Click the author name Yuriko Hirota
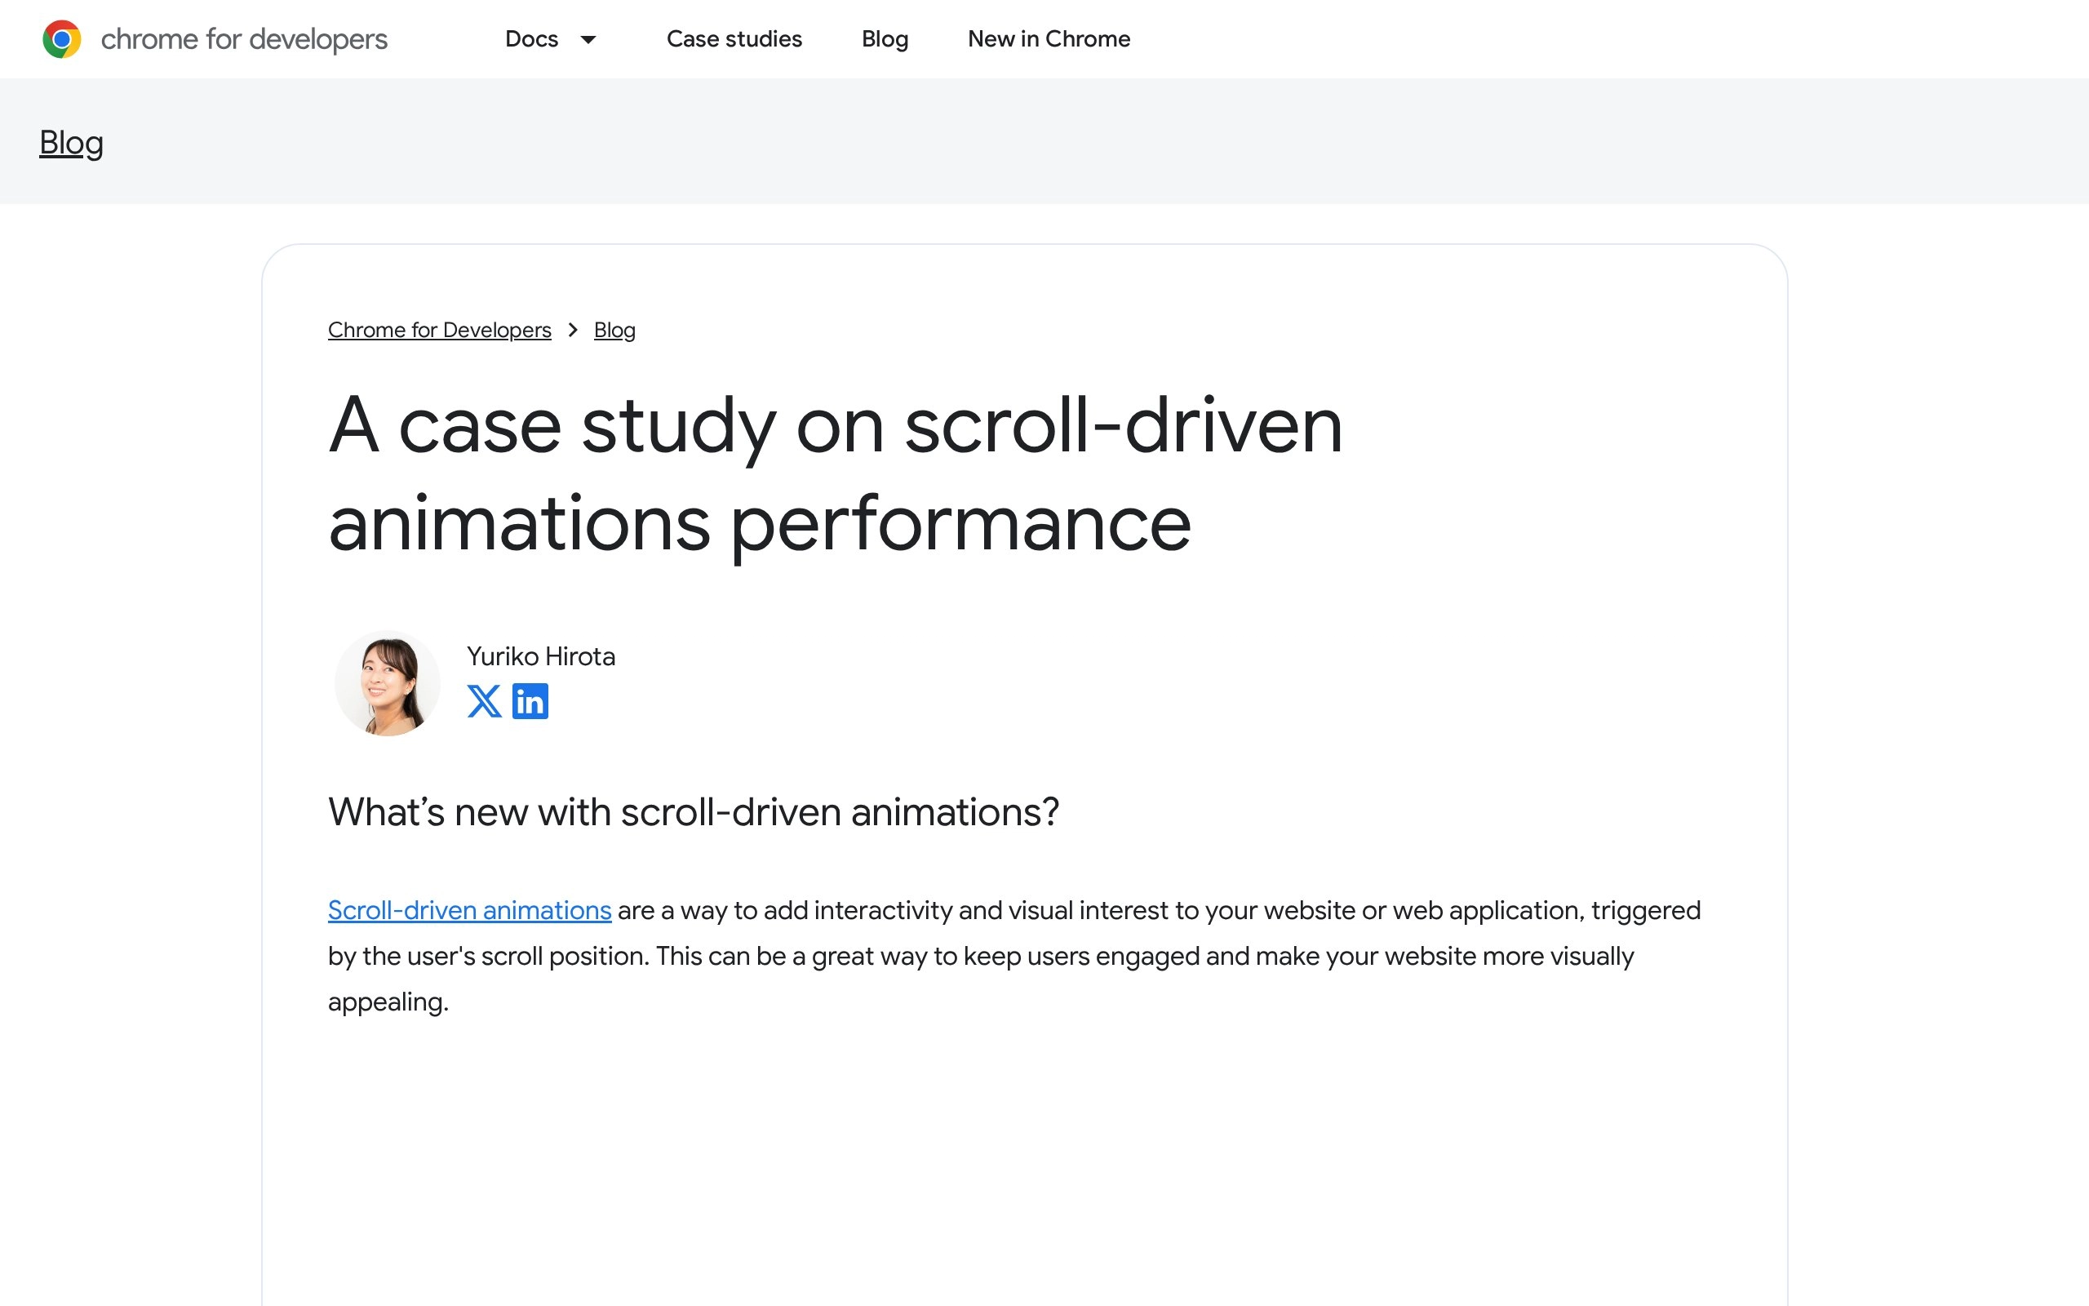 [541, 656]
